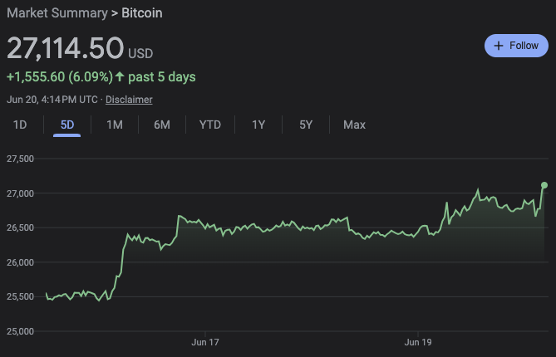Image resolution: width=556 pixels, height=357 pixels.
Task: Click the Jun 17 axis label
Action: [205, 342]
